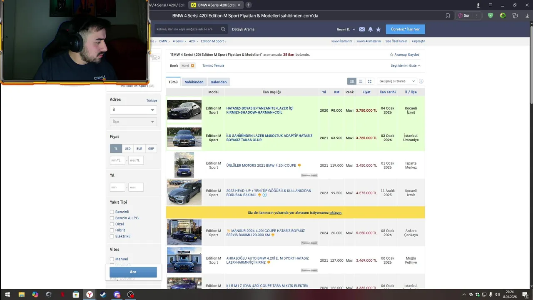Select the Tümü listings tab
This screenshot has width=533, height=300.
(x=173, y=82)
